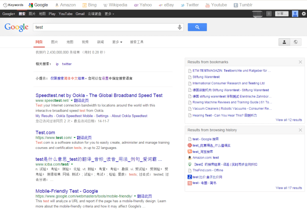Open Mobile-Friendly Test - Google result
307x213 pixels.
tap(67, 191)
